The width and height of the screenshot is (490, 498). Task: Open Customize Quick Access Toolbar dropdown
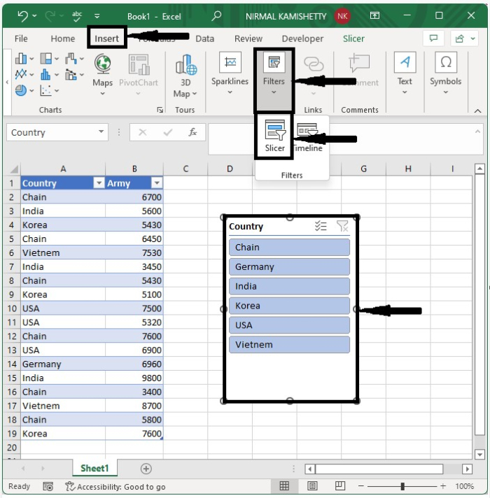tap(97, 16)
